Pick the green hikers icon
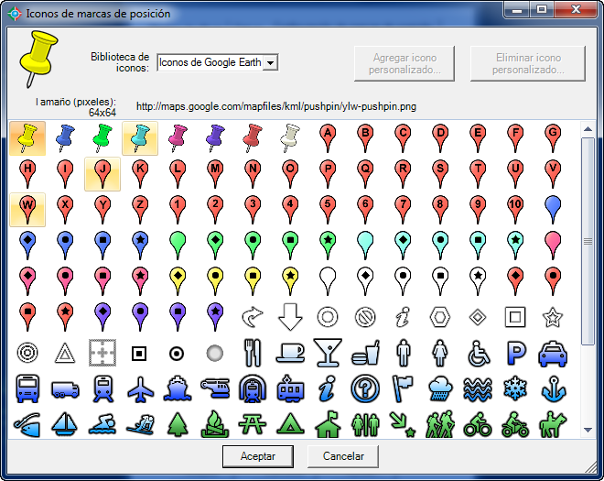This screenshot has height=481, width=604. pyautogui.click(x=440, y=424)
